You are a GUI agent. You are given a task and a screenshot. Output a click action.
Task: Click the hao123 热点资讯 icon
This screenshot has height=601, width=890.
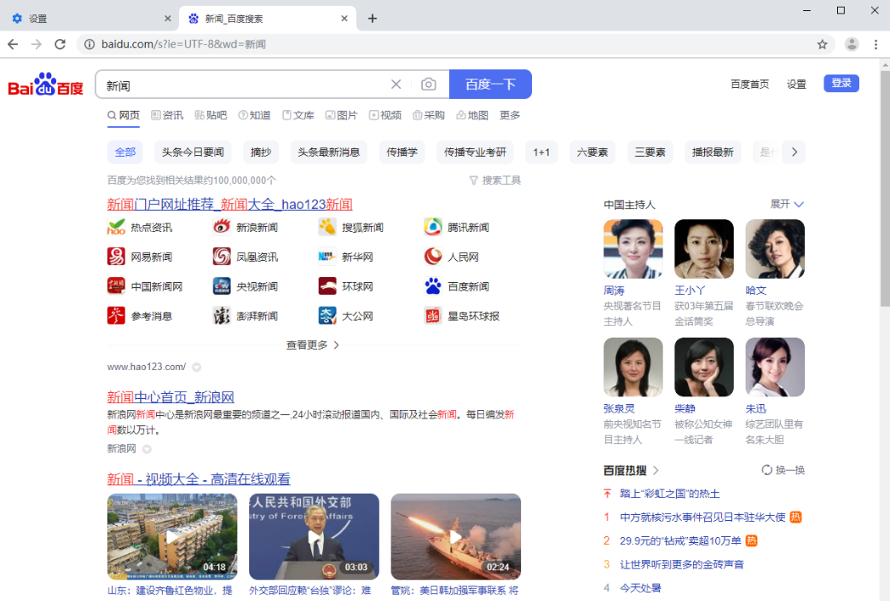tap(116, 227)
